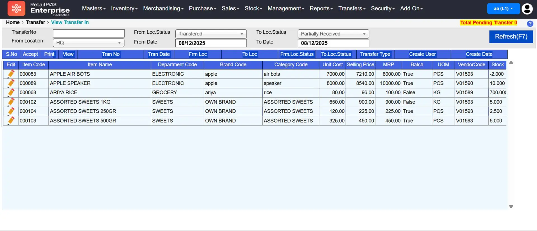Open the Masters menu
537x231 pixels.
pos(94,8)
